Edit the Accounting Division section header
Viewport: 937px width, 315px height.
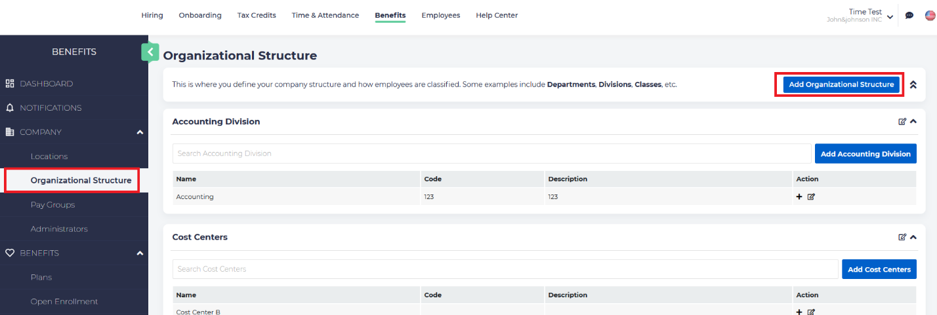[x=902, y=121]
